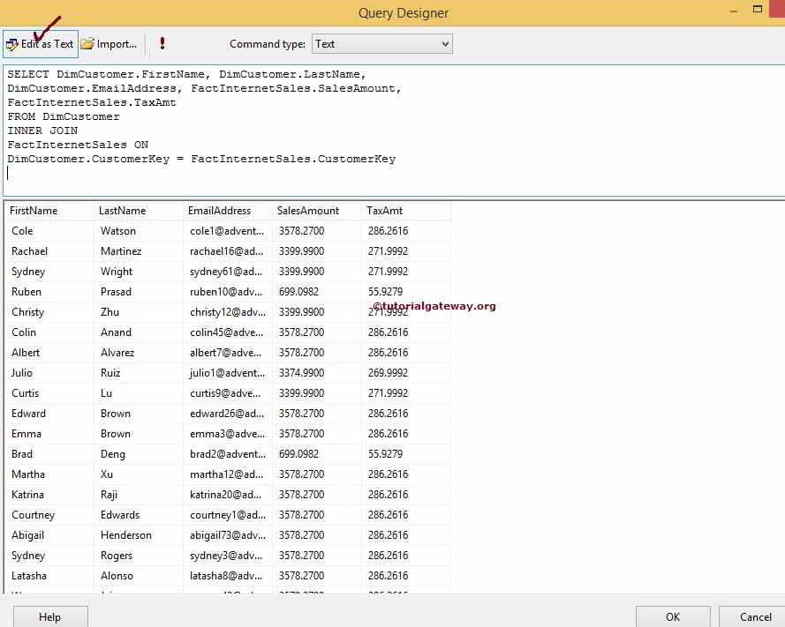
Task: Open the Command type dropdown
Action: point(381,43)
